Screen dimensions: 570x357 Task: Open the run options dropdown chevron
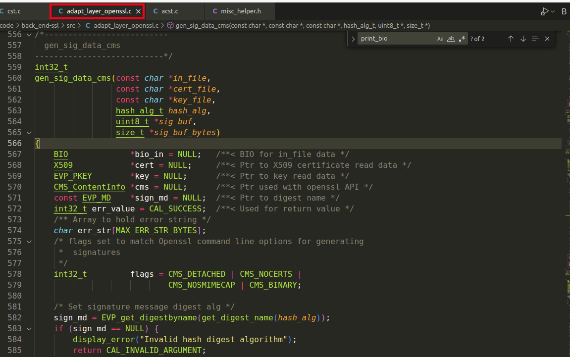553,11
